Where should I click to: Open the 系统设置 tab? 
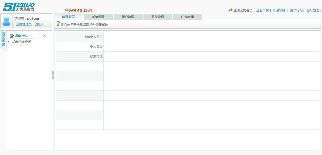(98, 17)
